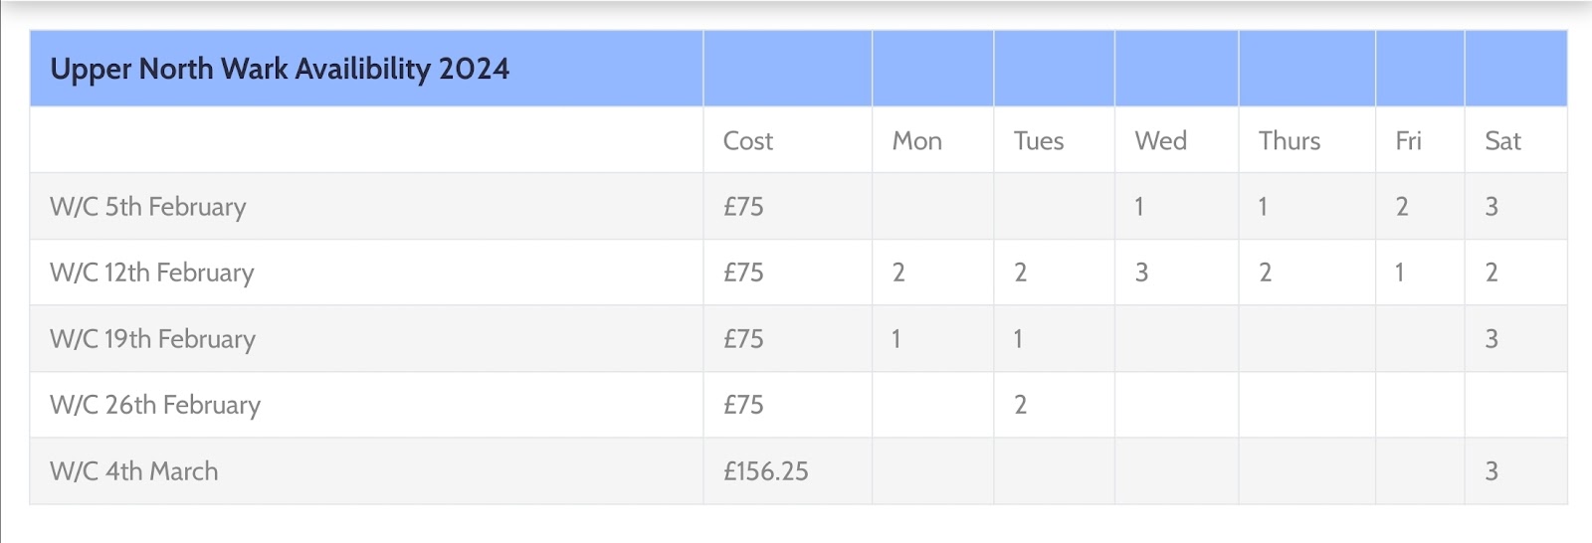Select the 'W/C 12th February' row label
This screenshot has width=1592, height=543.
click(152, 272)
